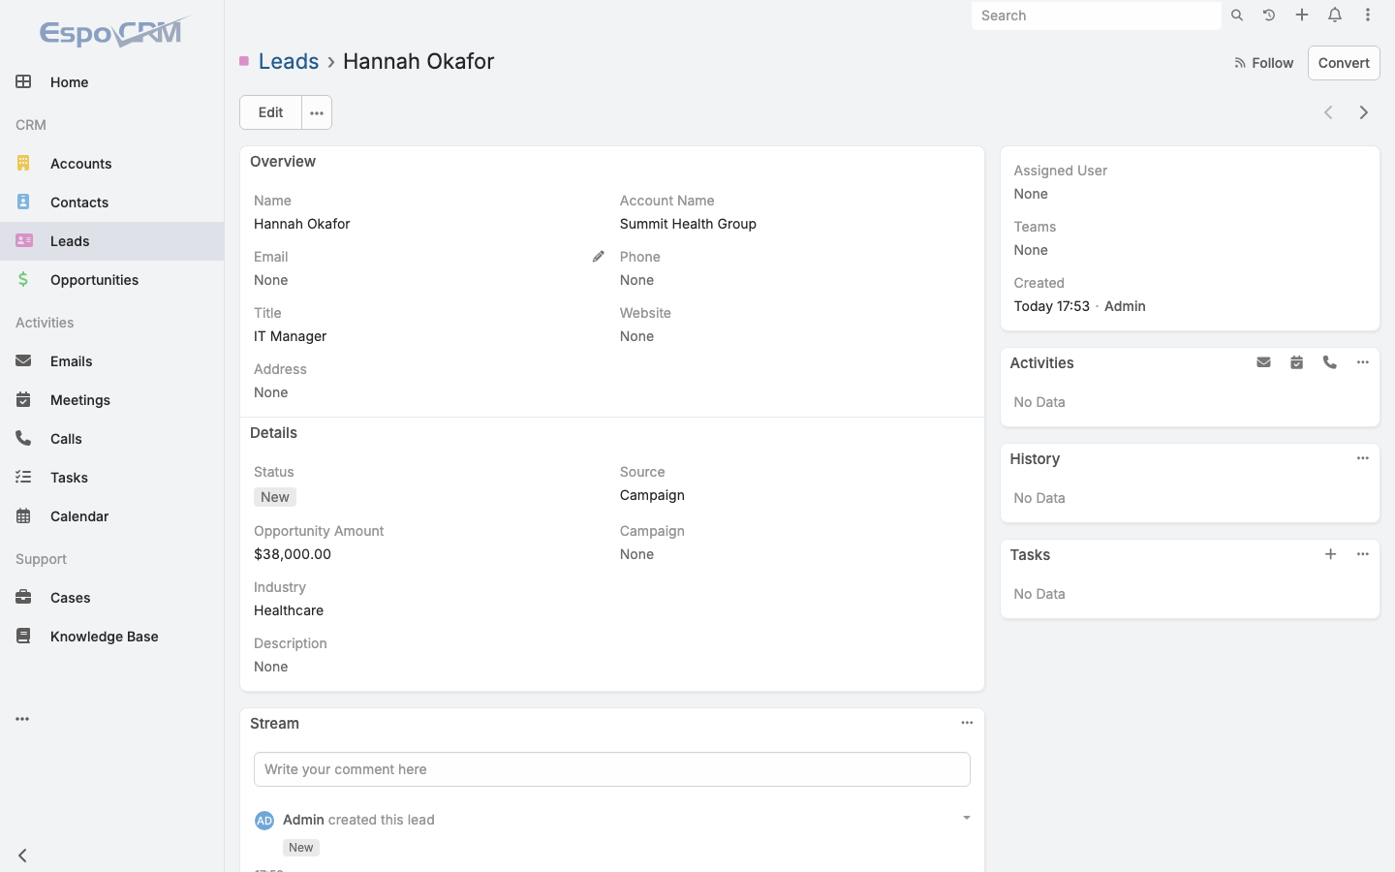Collapse the sidebar with bottom-left arrow

pyautogui.click(x=22, y=856)
